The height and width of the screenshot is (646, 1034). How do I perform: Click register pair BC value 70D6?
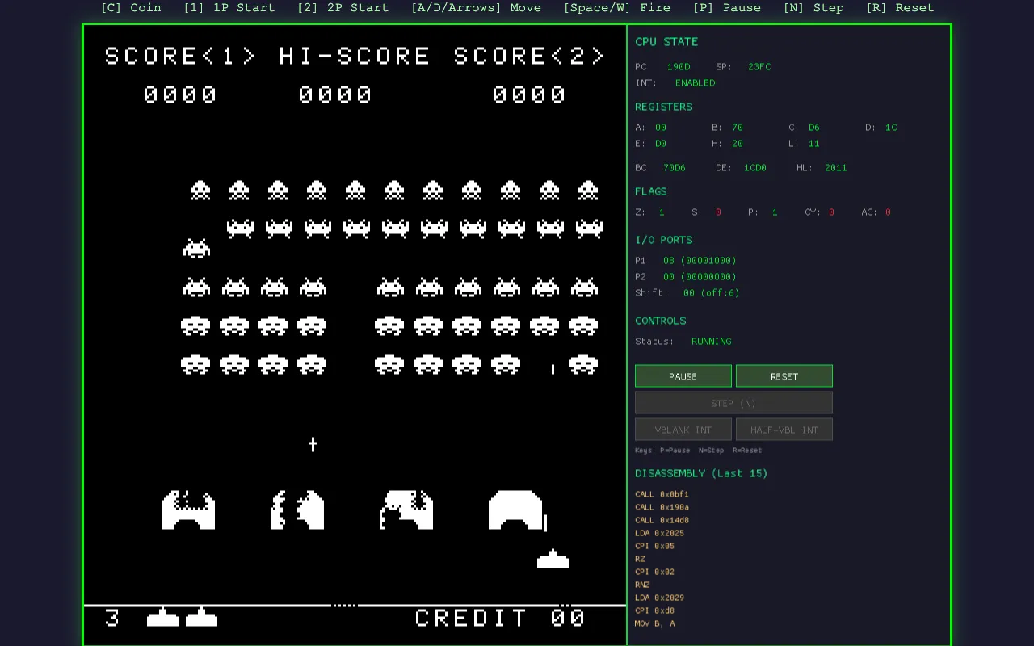675,167
